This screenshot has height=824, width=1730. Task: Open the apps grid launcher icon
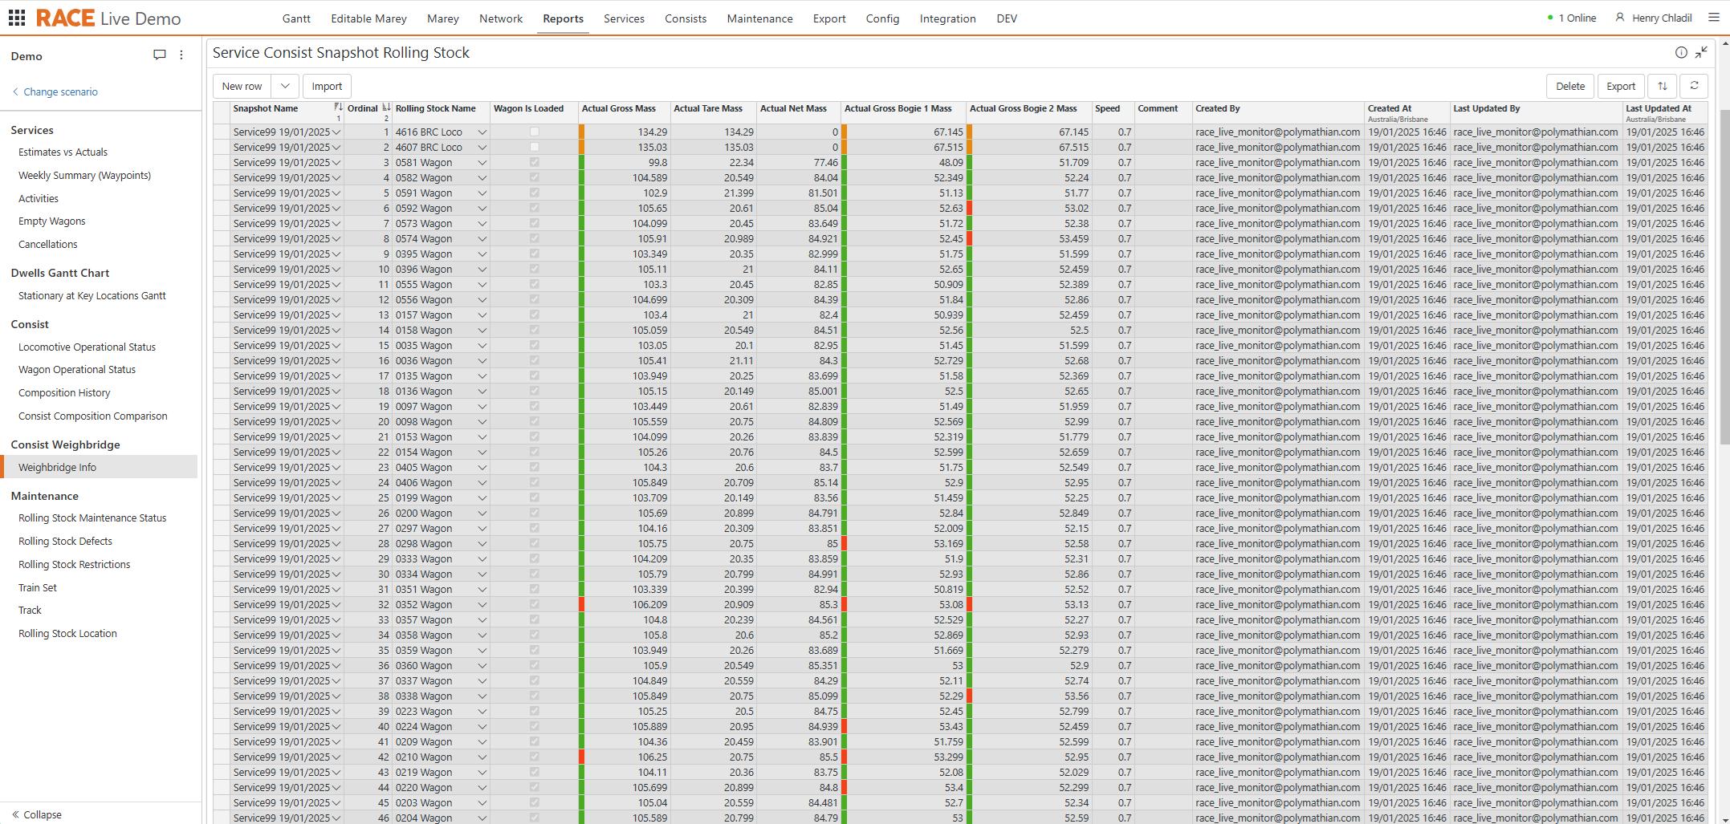pos(16,18)
